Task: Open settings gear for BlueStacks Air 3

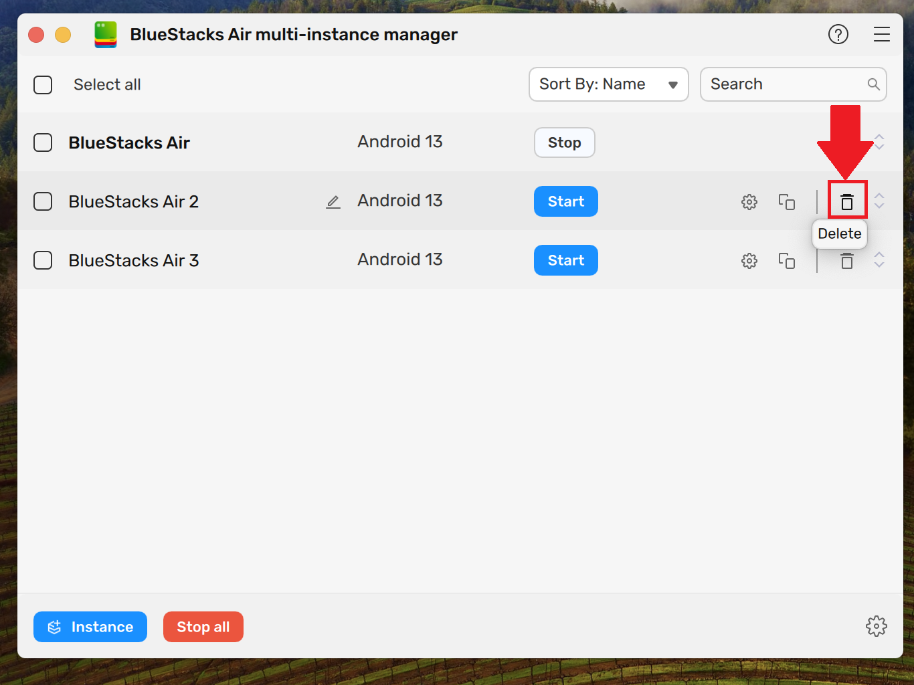Action: tap(749, 261)
